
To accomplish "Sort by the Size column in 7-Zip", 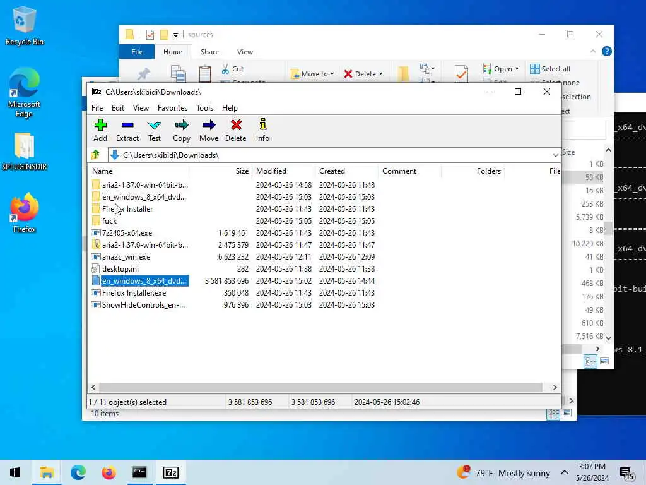I will click(x=220, y=171).
